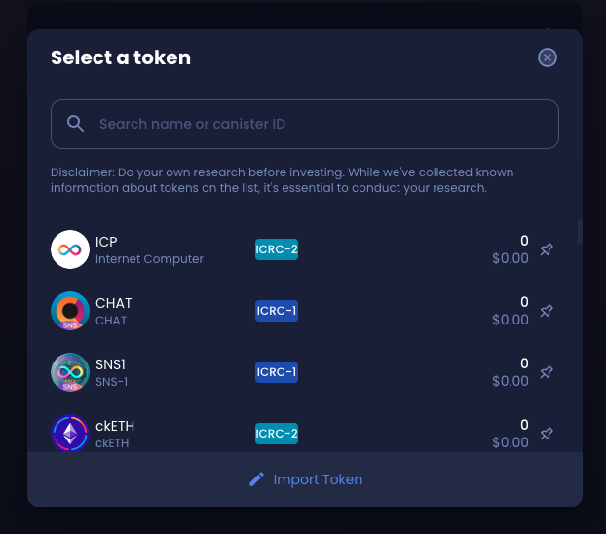Screen dimensions: 606x534
Task: Click the CHAT token logo
Action: 70,311
